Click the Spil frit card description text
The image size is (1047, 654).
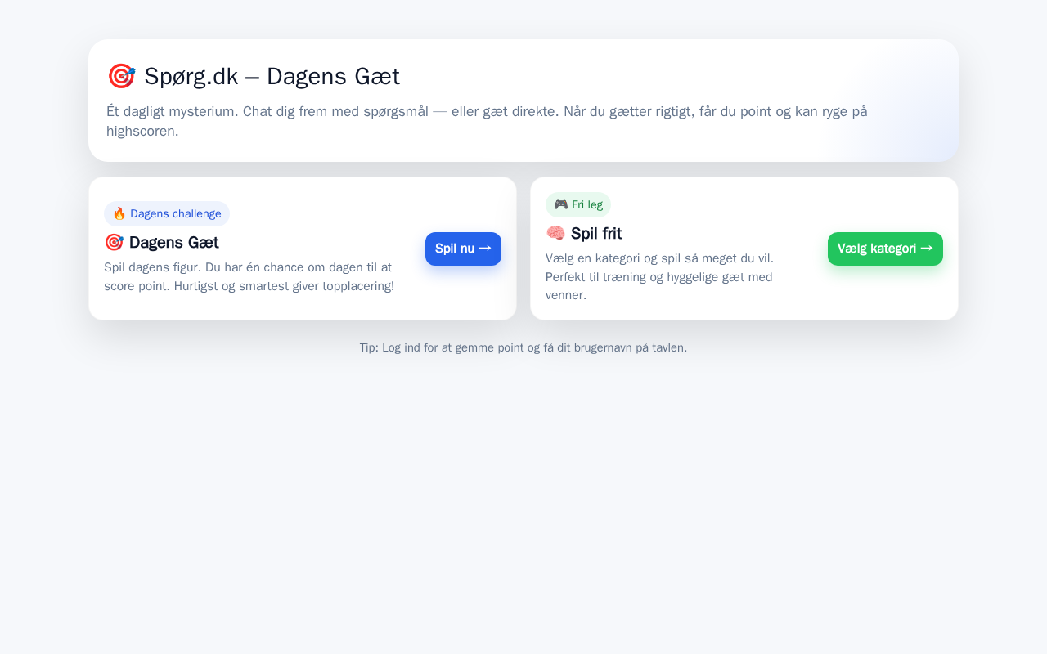coord(659,276)
